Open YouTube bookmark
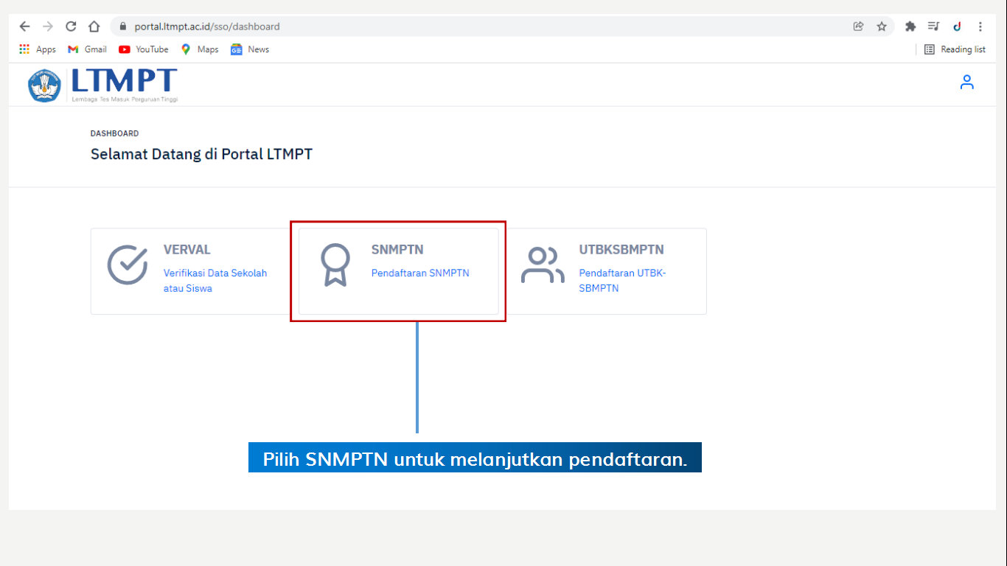Image resolution: width=1007 pixels, height=566 pixels. tap(144, 49)
